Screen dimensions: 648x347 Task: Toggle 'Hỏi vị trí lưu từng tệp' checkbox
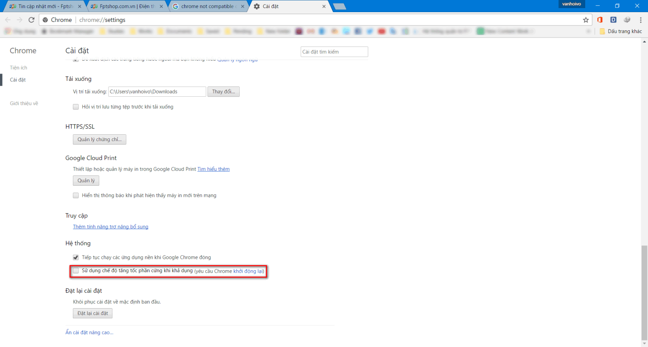pos(76,107)
